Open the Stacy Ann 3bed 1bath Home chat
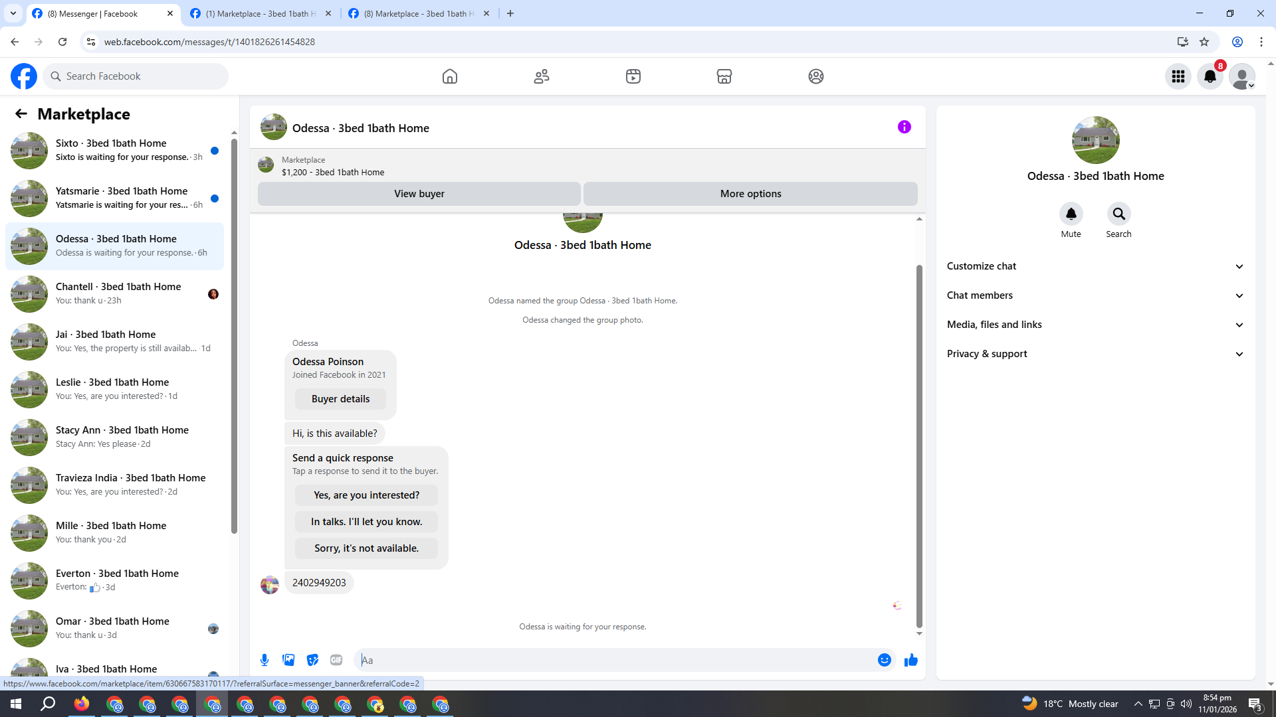 click(x=114, y=438)
